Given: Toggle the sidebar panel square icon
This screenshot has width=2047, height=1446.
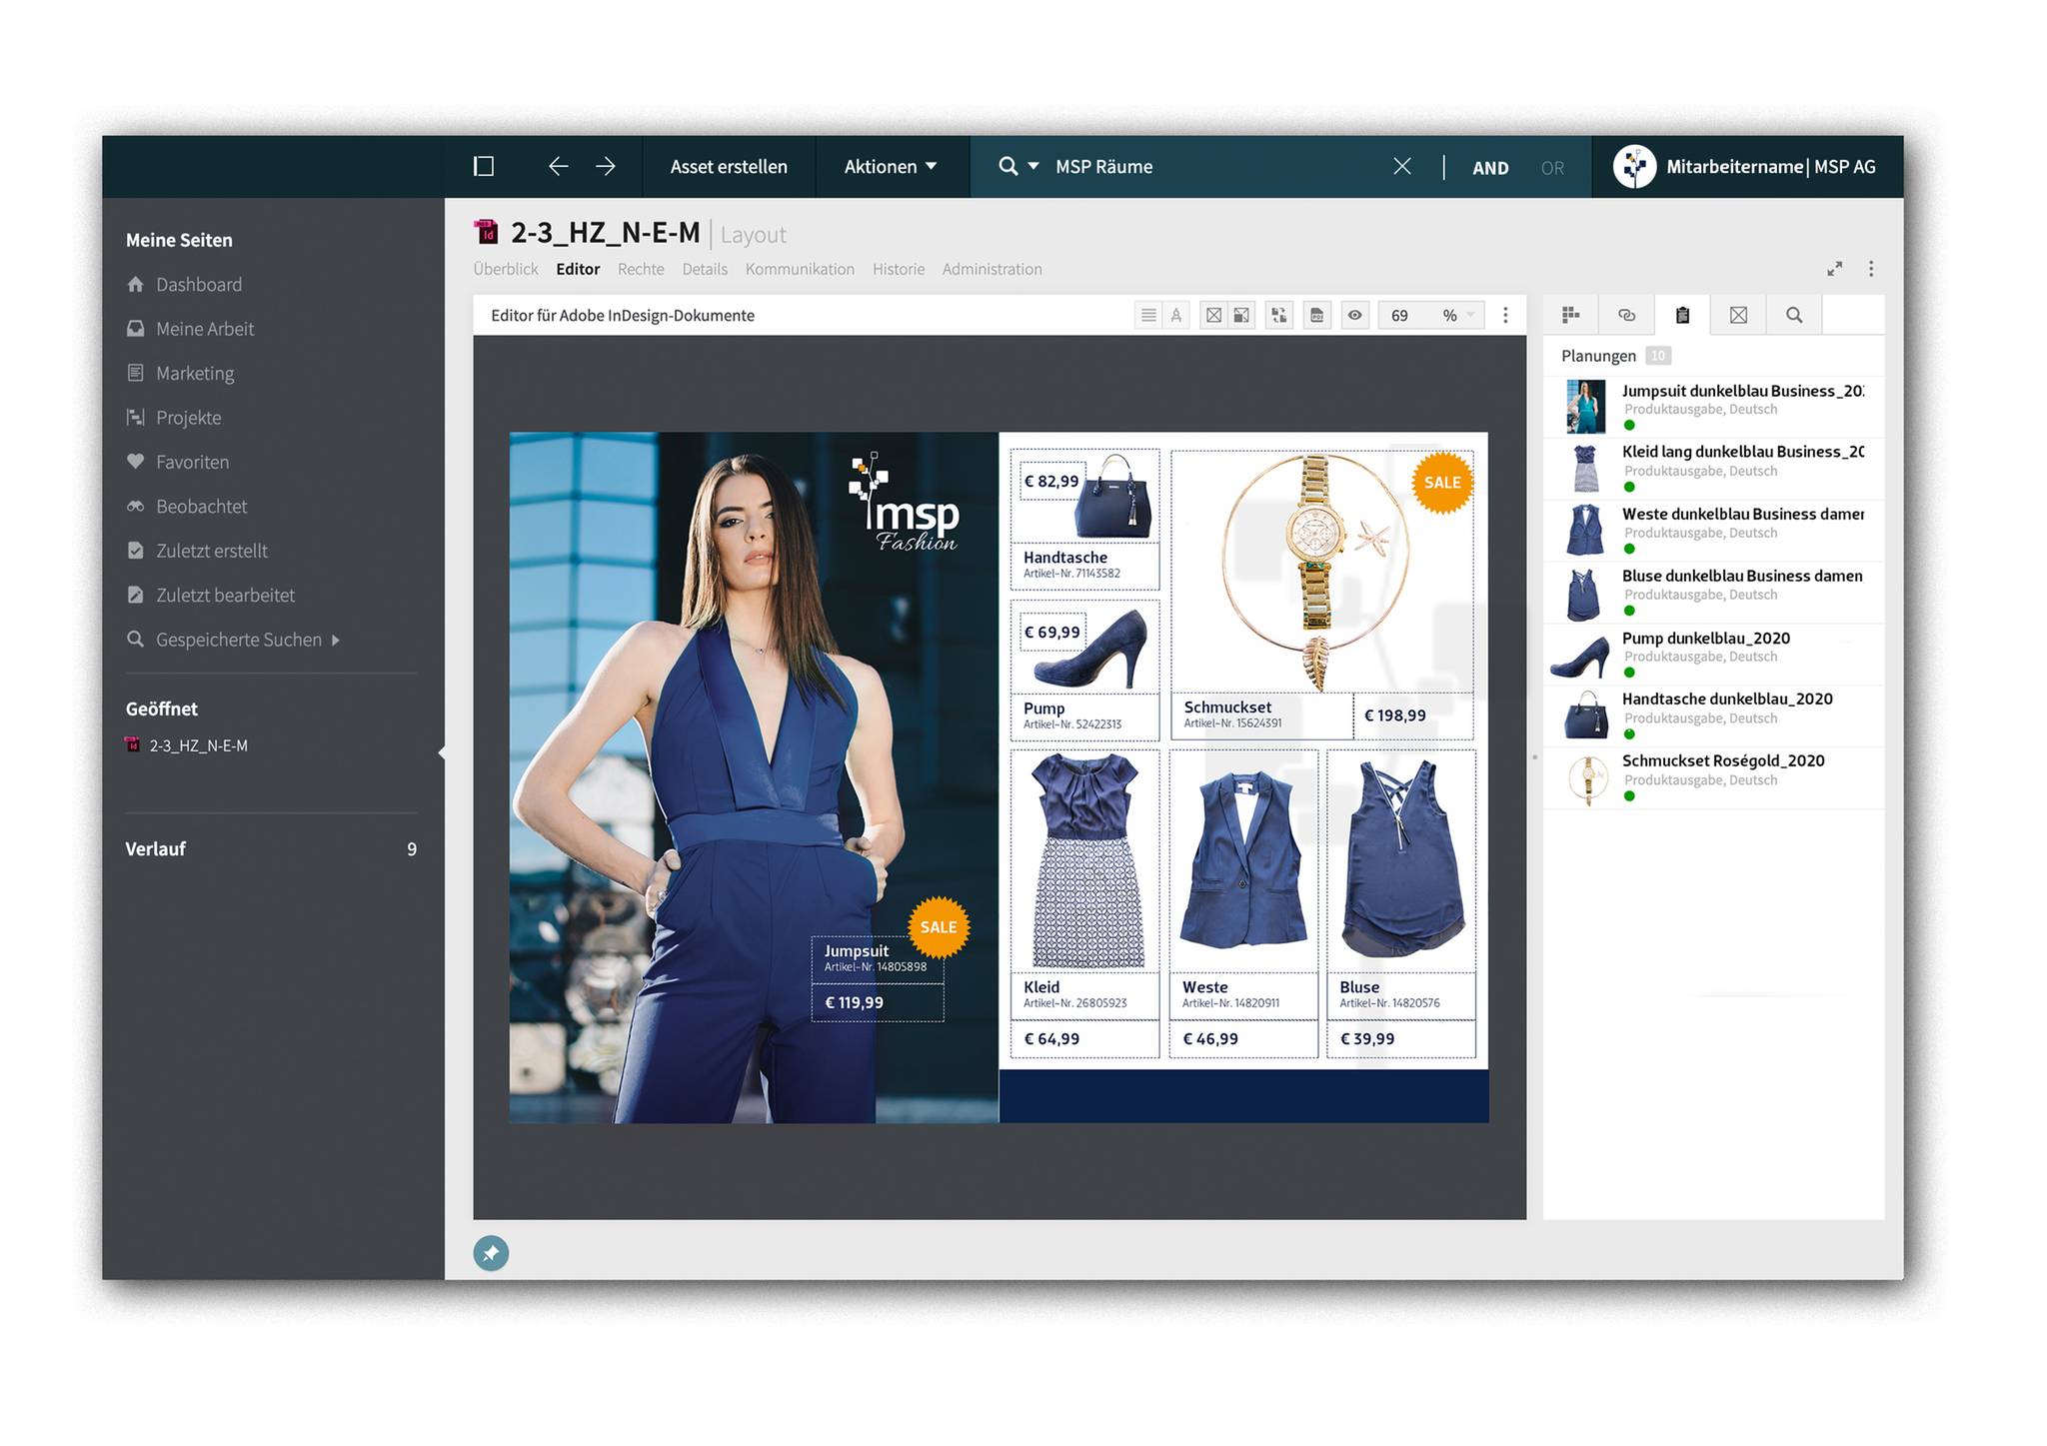Looking at the screenshot, I should 484,167.
